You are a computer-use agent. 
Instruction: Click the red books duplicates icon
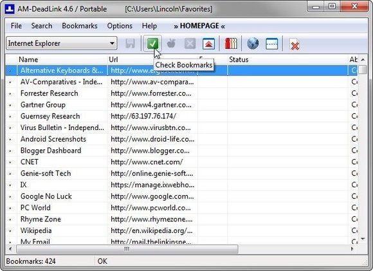pyautogui.click(x=231, y=44)
